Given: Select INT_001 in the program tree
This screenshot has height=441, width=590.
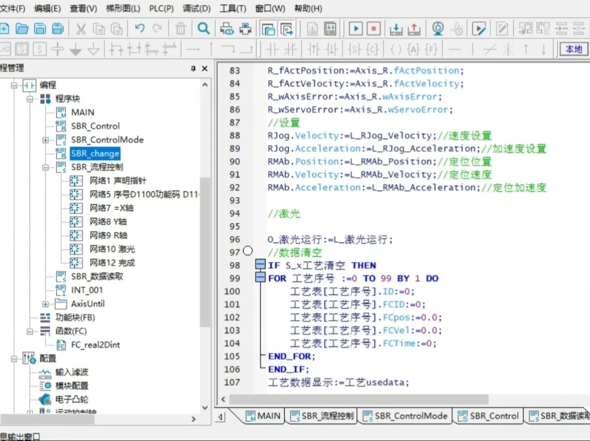Looking at the screenshot, I should click(86, 290).
